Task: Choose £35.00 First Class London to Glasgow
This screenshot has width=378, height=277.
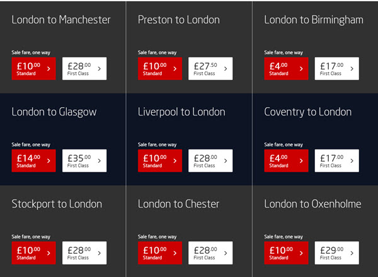Action: [84, 161]
